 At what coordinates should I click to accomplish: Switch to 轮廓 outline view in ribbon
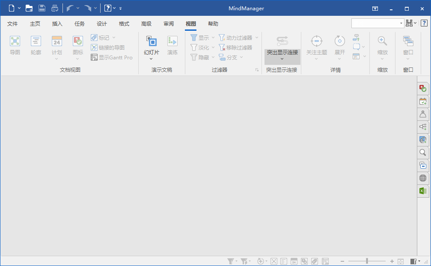coord(36,46)
